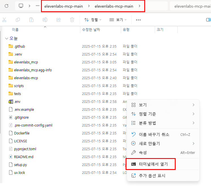Screen dimensions: 211x186
Task: Select the .pre-commit-config.yaml file icon
Action: [x=11, y=125]
